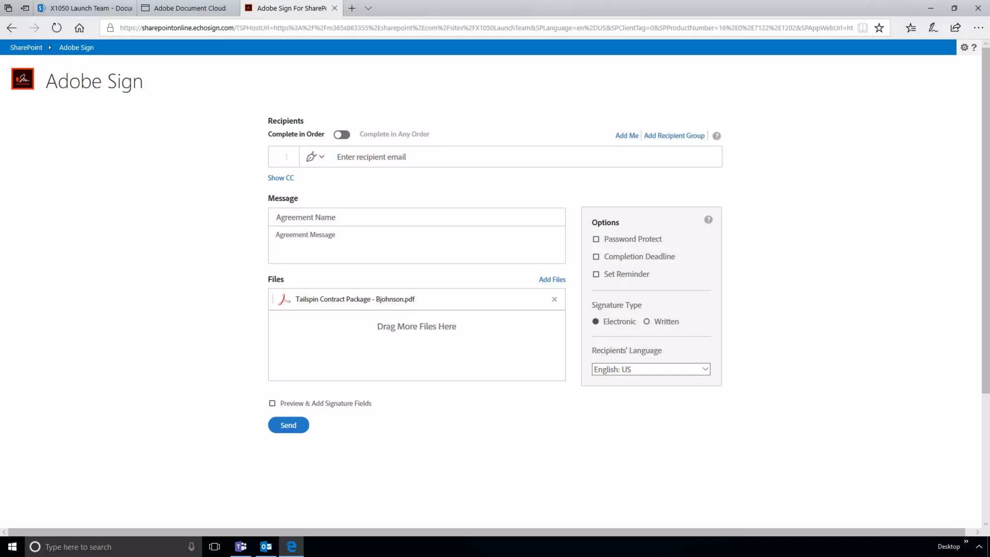Expand the Recipients' Language dropdown

650,369
